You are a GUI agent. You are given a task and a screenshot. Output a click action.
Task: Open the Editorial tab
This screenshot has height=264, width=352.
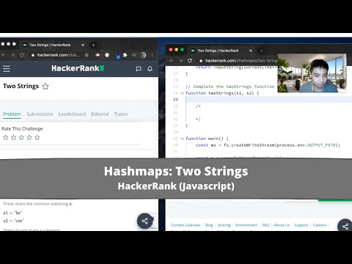[100, 114]
